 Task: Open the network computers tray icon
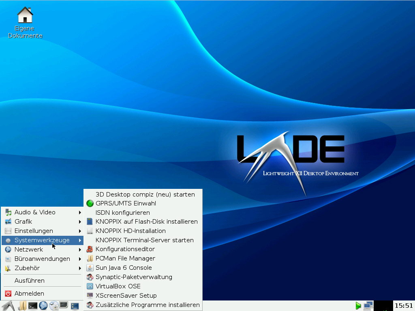pyautogui.click(x=368, y=306)
